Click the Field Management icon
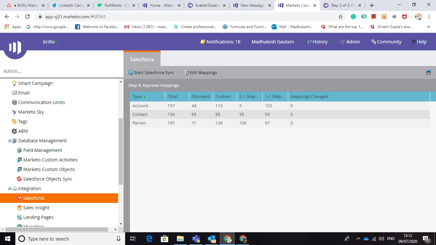Screen dimensions: 436x245 click(x=19, y=150)
